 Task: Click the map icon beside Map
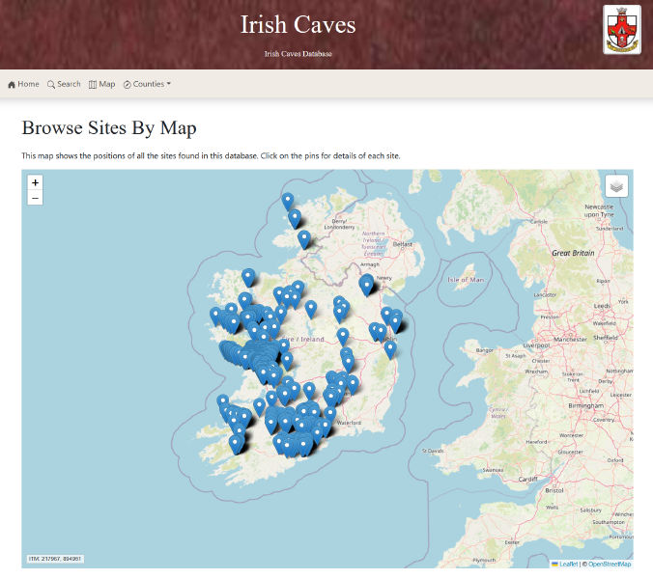point(93,85)
